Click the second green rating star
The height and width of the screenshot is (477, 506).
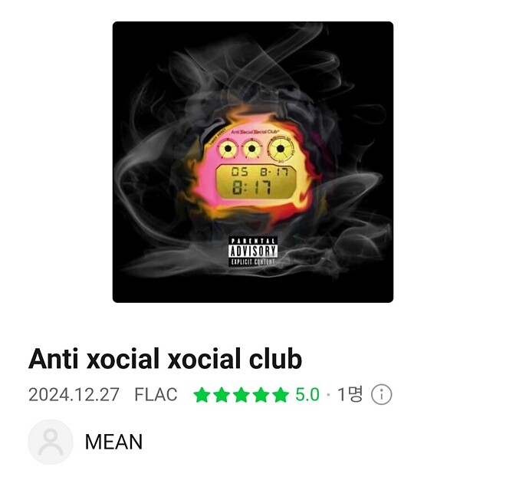(222, 395)
